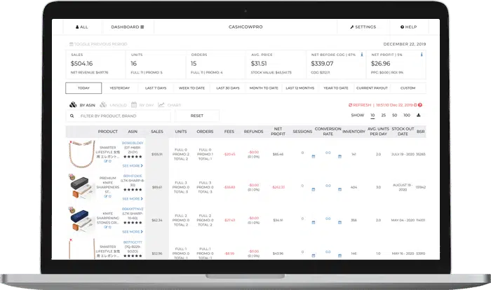Open conversion rate calendar icon in $105.91 row
The height and width of the screenshot is (290, 491).
click(x=339, y=156)
